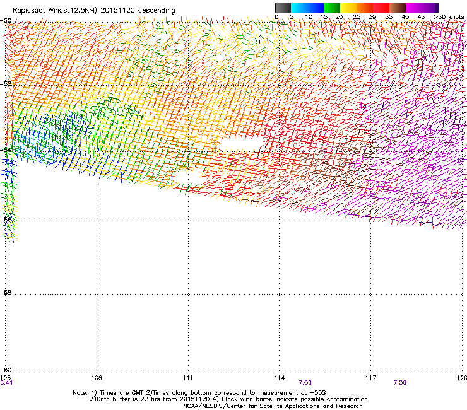
Task: Click the longitude axis label '117'
Action: [x=370, y=378]
